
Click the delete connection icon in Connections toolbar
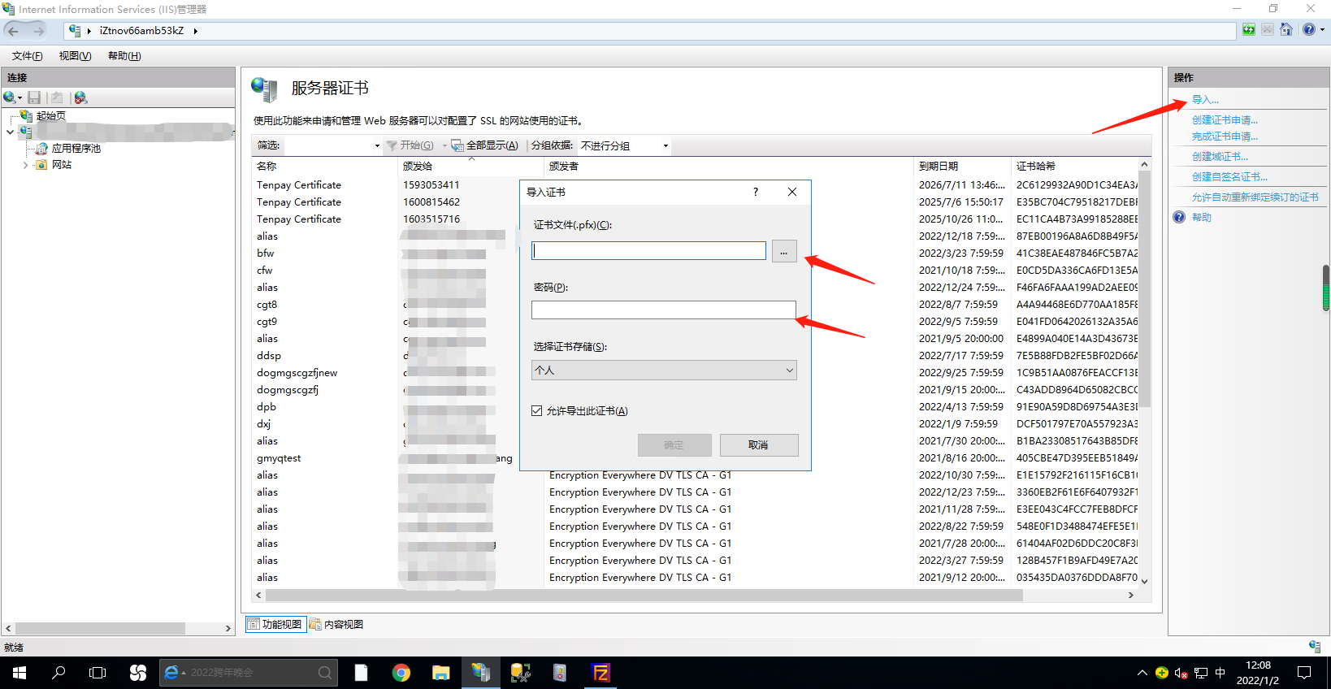80,97
